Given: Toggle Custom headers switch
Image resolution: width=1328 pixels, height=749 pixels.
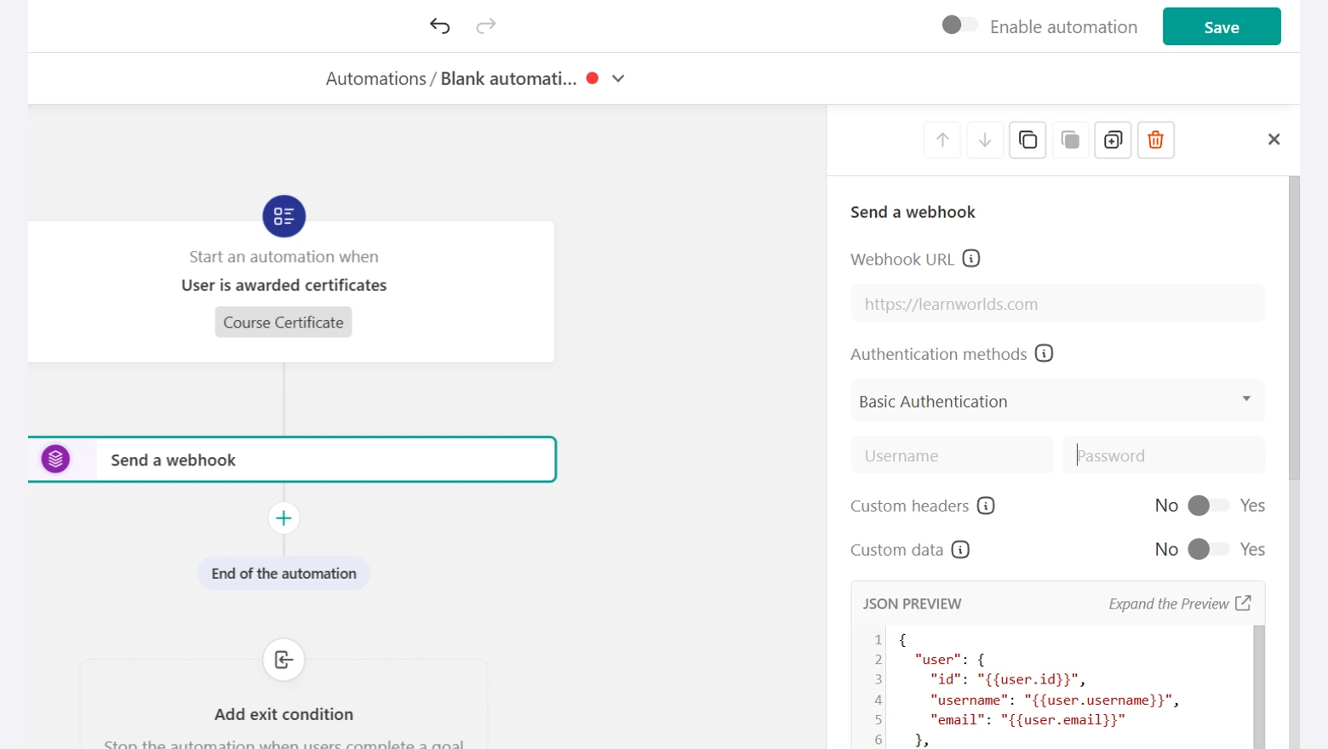Looking at the screenshot, I should pos(1208,506).
